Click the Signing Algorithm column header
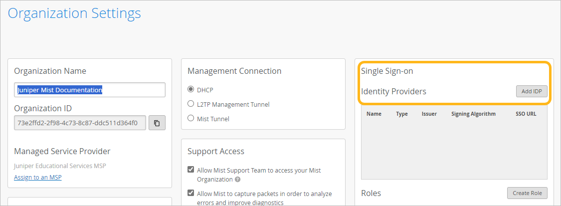The width and height of the screenshot is (561, 206). click(473, 114)
